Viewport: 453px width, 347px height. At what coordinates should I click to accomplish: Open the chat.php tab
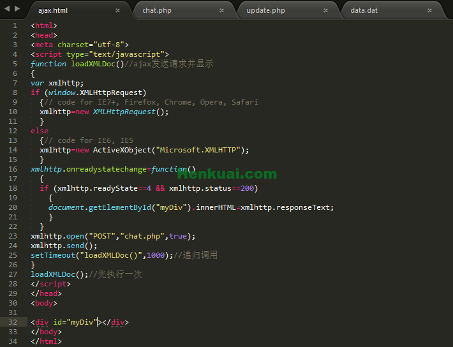157,10
